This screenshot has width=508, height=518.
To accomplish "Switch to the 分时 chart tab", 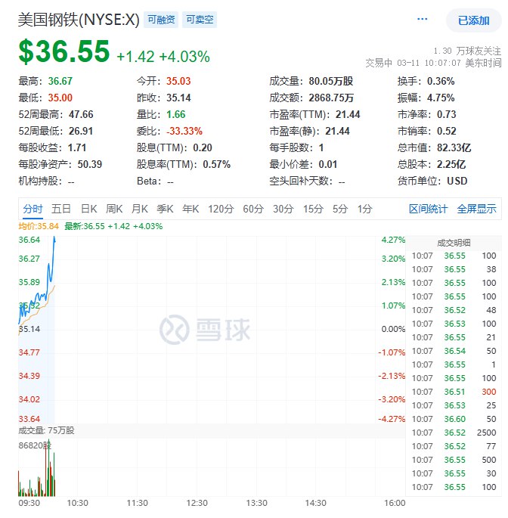I will click(x=33, y=209).
